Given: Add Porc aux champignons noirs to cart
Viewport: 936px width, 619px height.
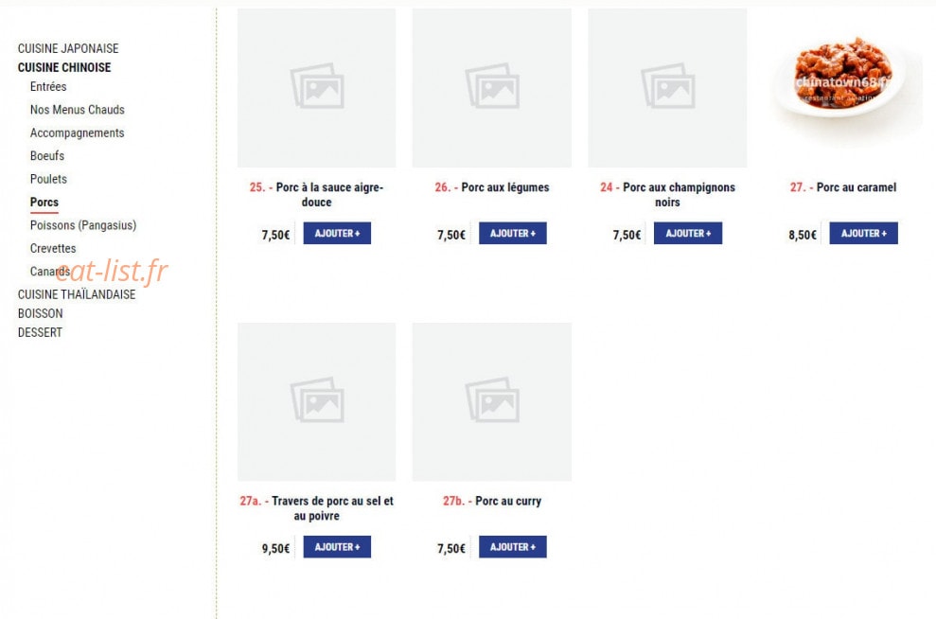Looking at the screenshot, I should (x=688, y=234).
